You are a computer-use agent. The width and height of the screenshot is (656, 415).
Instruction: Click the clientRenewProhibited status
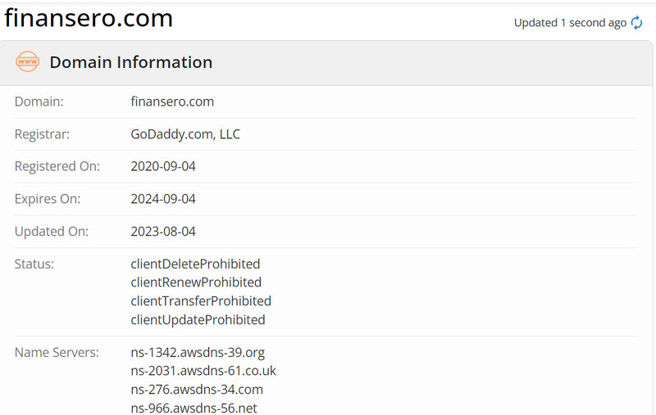[196, 282]
